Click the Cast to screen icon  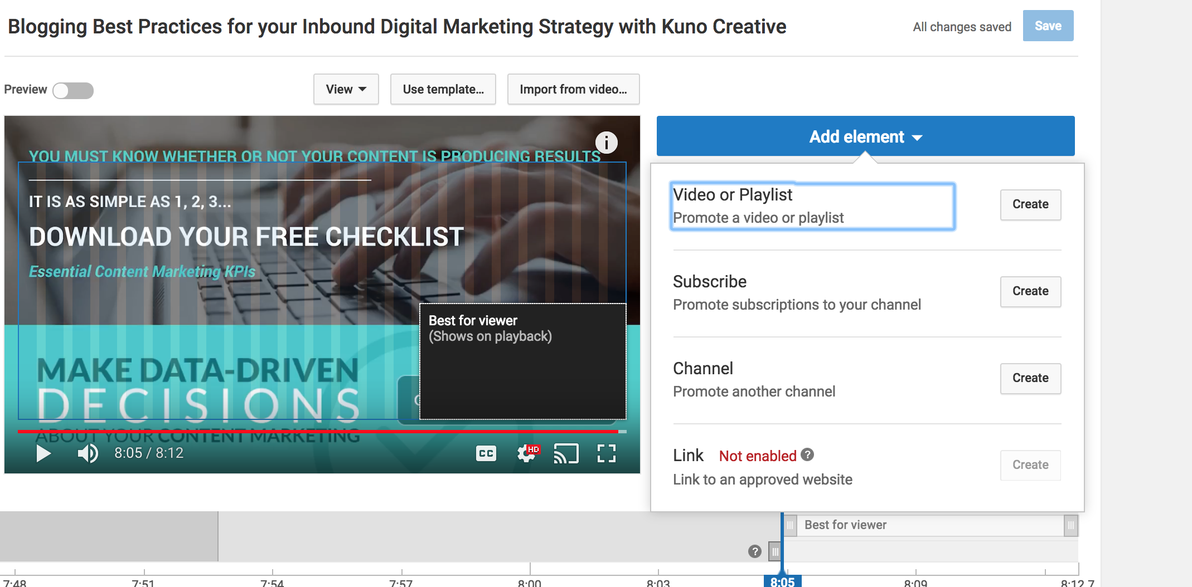click(x=565, y=453)
